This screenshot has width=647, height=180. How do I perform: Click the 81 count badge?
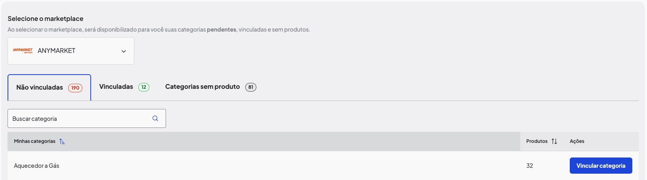click(251, 87)
